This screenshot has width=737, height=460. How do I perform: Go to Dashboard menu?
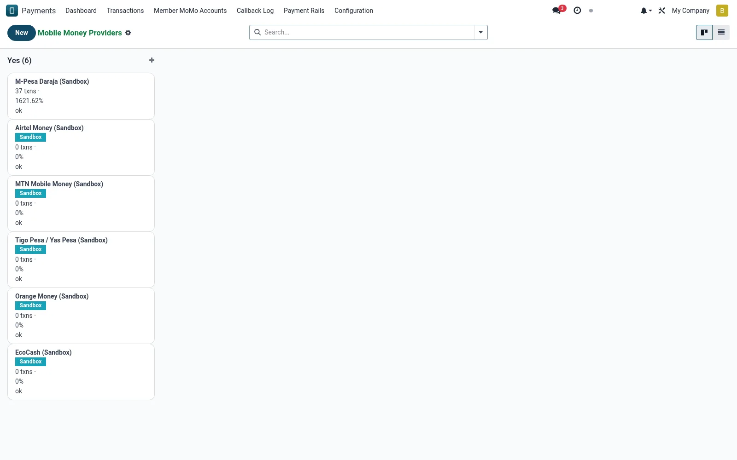tap(81, 11)
